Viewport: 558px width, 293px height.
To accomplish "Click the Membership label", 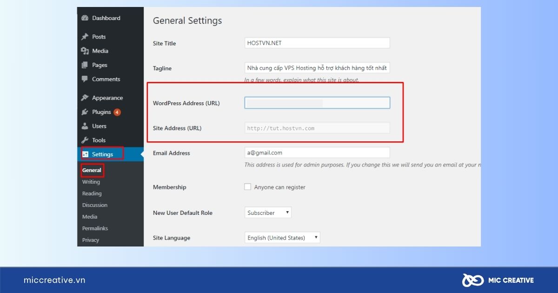I will tap(170, 187).
